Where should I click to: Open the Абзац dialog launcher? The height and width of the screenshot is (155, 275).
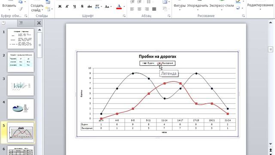click(169, 16)
